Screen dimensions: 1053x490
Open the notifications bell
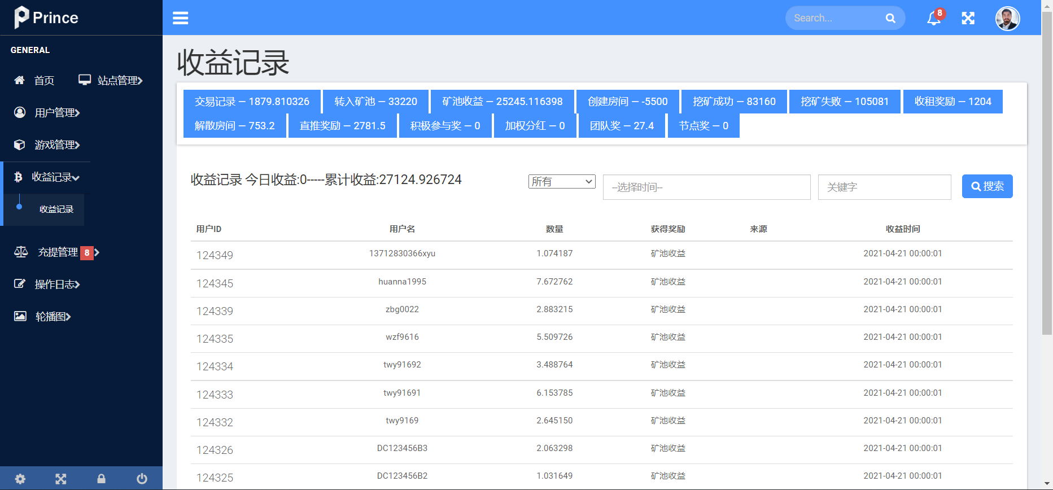click(x=934, y=18)
